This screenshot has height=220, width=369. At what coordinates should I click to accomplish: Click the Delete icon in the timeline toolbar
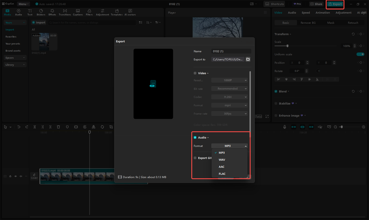pos(59,127)
